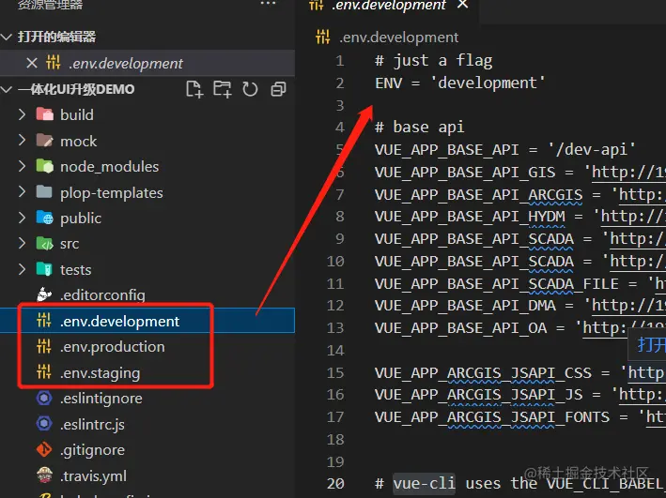The height and width of the screenshot is (498, 666).
Task: Open the .eslintignore file
Action: tap(101, 399)
